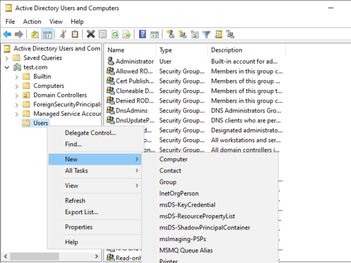Viewport: 351px width, 263px height.
Task: Click Create new group toolbar icon
Action: coord(183,34)
